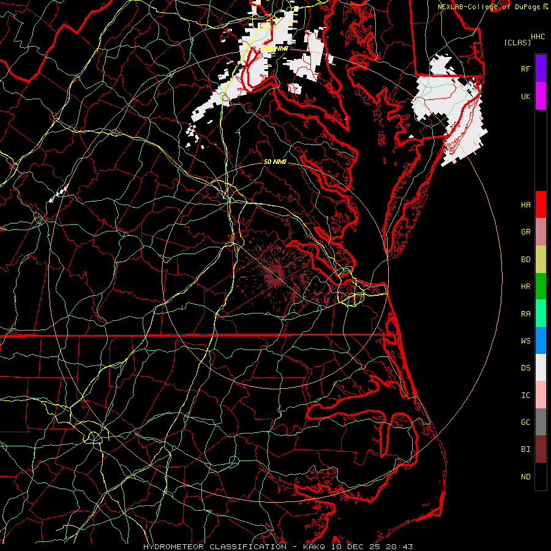551x551 pixels.
Task: Click the 20:43 timestamp
Action: tap(399, 547)
